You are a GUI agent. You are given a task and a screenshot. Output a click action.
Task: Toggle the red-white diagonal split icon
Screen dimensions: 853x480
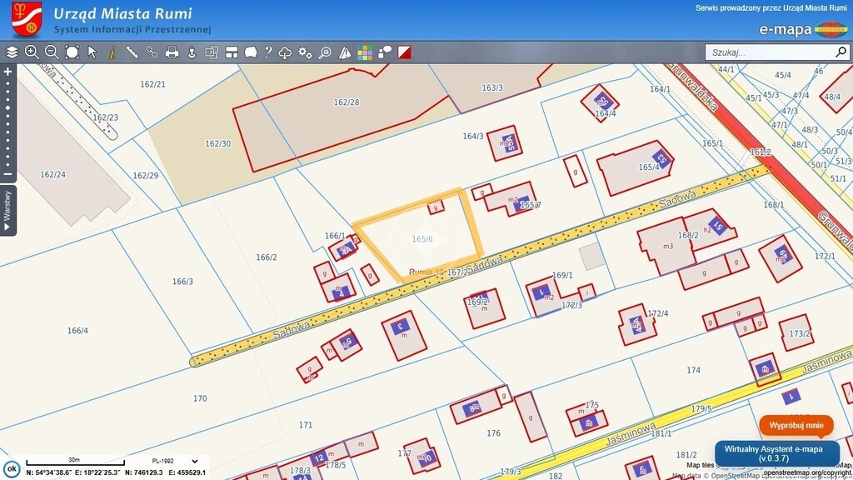[x=404, y=52]
